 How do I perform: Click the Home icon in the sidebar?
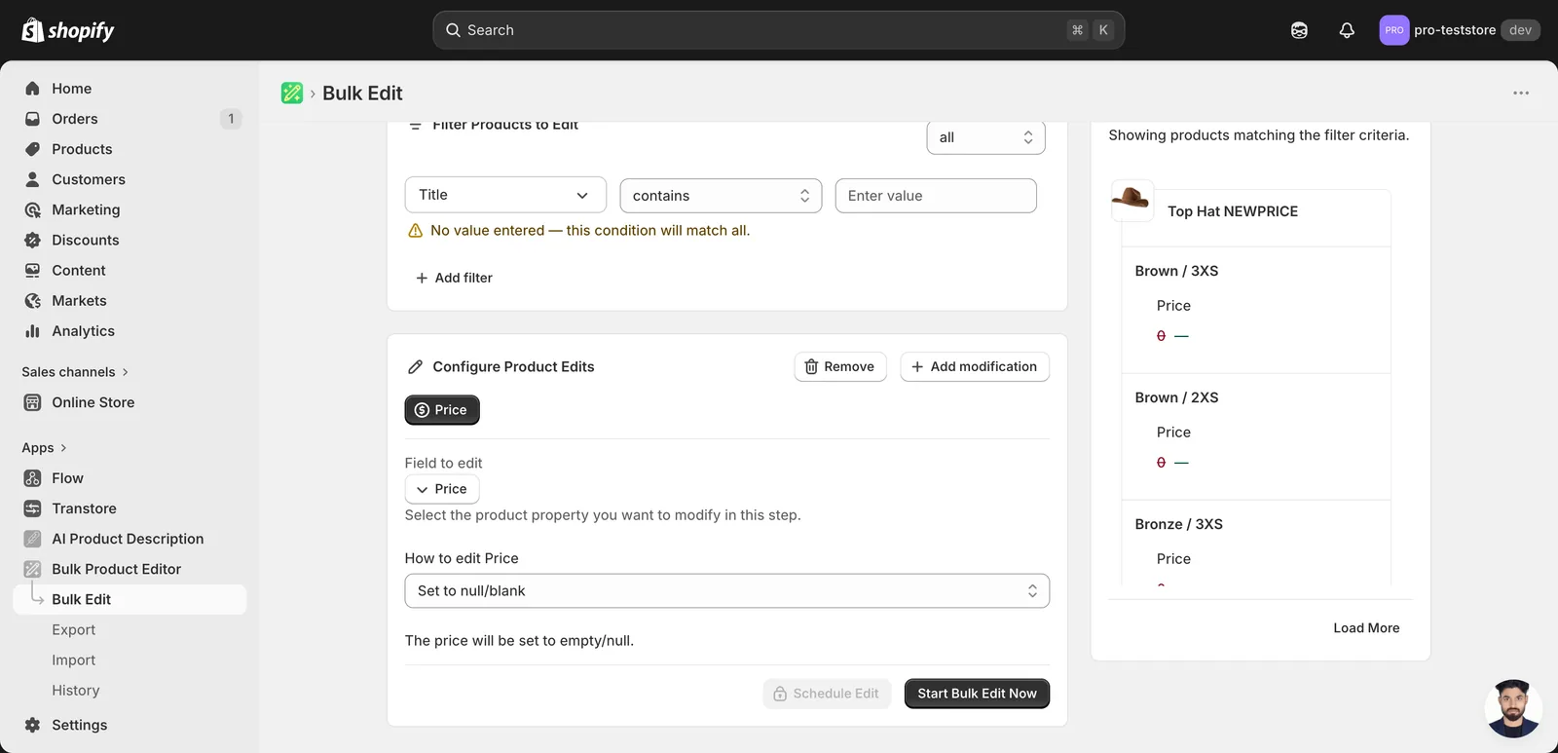click(32, 89)
